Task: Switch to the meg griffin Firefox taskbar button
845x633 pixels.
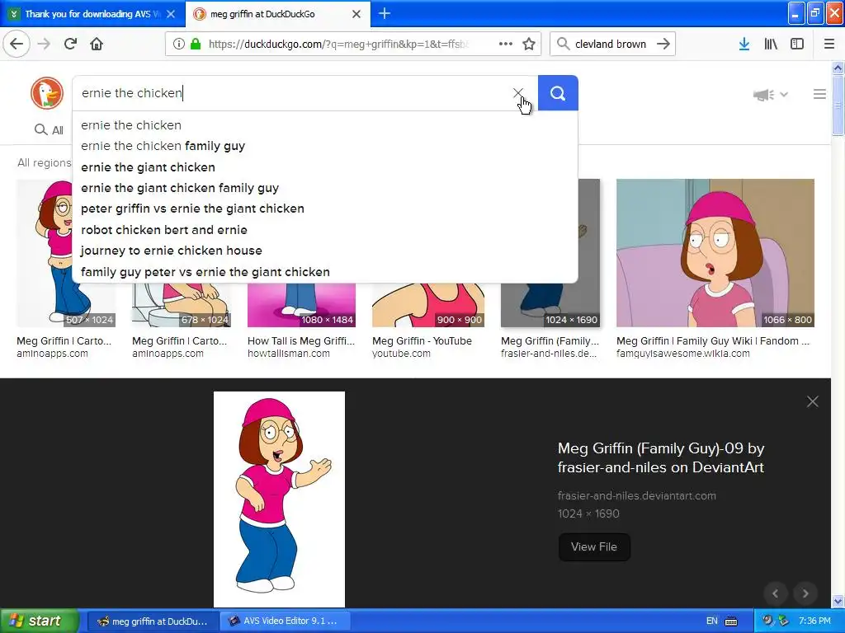Action: tap(153, 621)
